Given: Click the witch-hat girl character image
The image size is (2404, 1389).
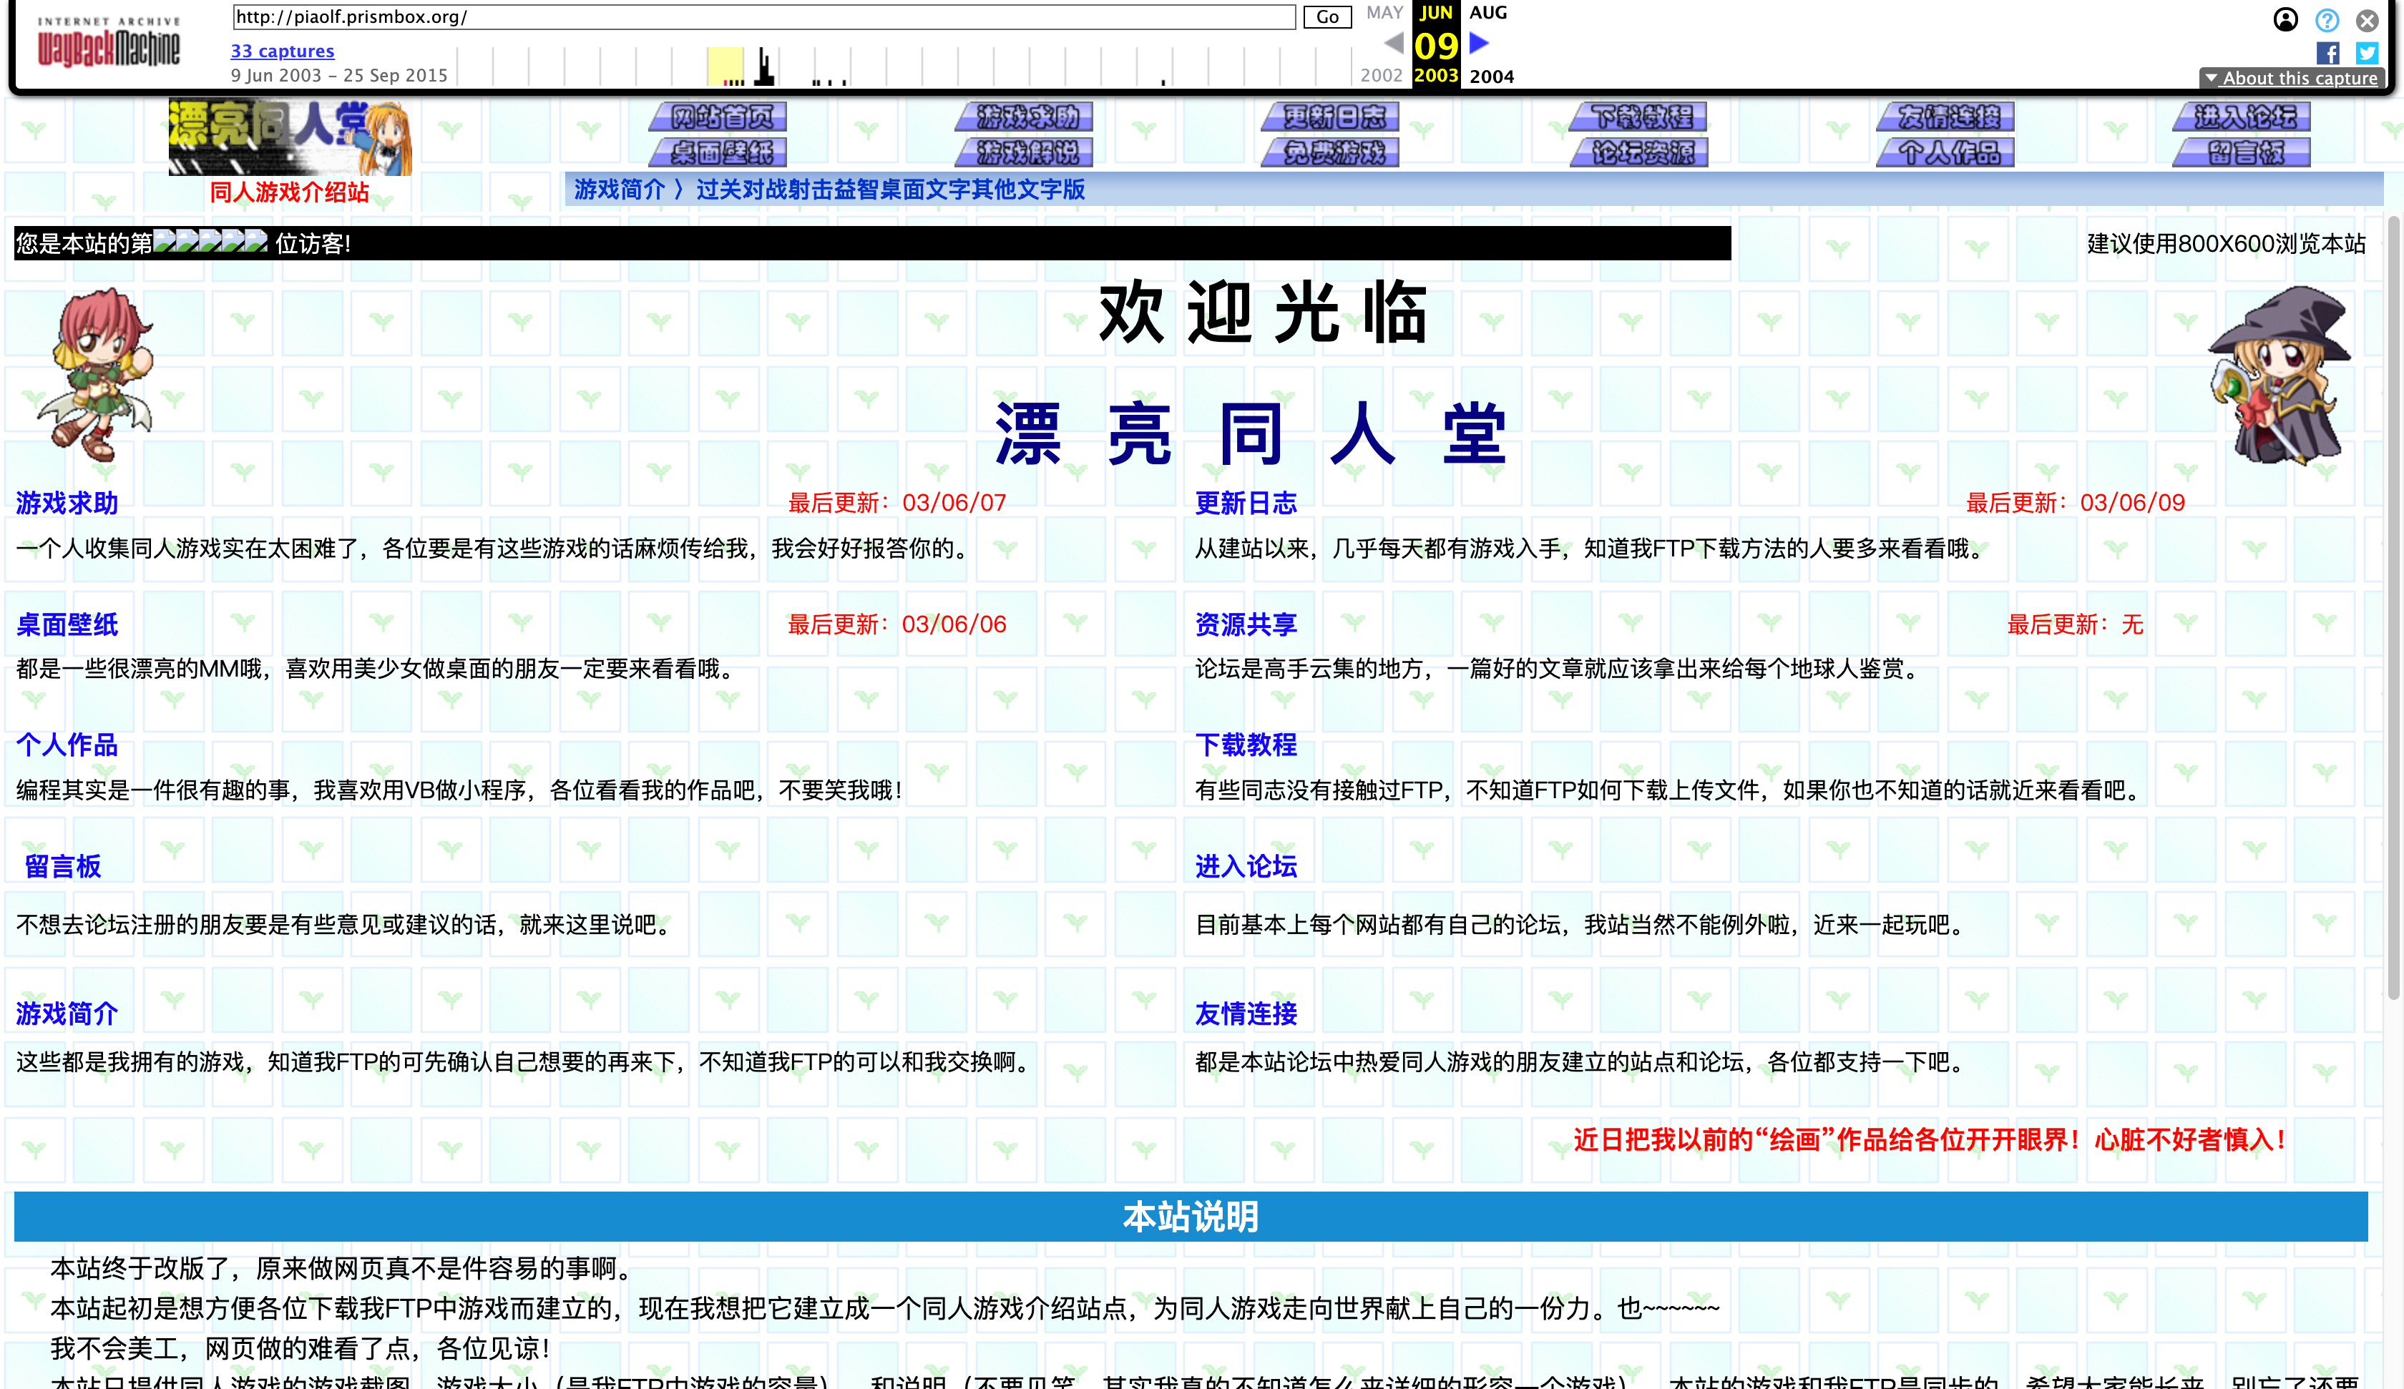Looking at the screenshot, I should pyautogui.click(x=2281, y=376).
